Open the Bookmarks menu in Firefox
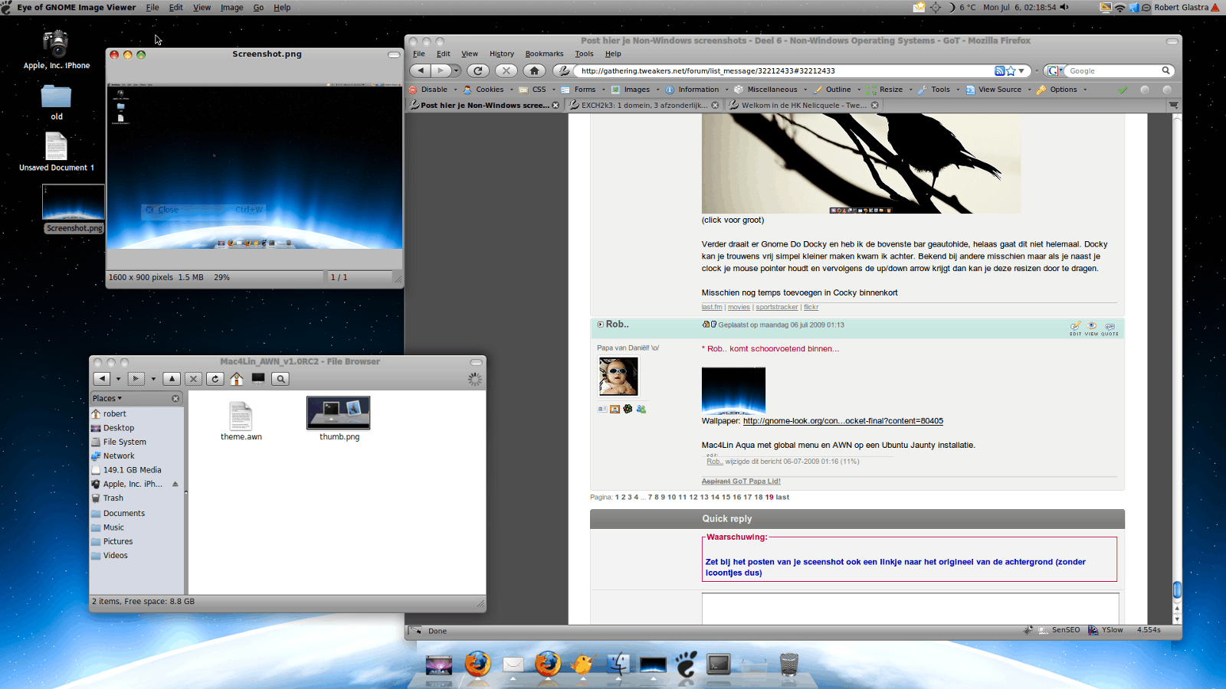 pos(544,54)
